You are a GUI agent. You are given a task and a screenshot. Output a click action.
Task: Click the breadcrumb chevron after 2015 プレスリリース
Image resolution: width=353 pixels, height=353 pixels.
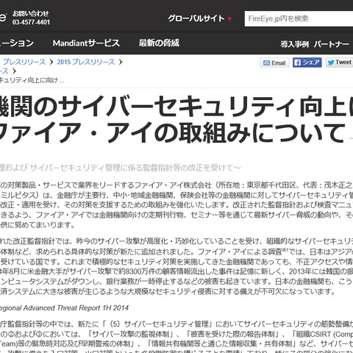121,62
